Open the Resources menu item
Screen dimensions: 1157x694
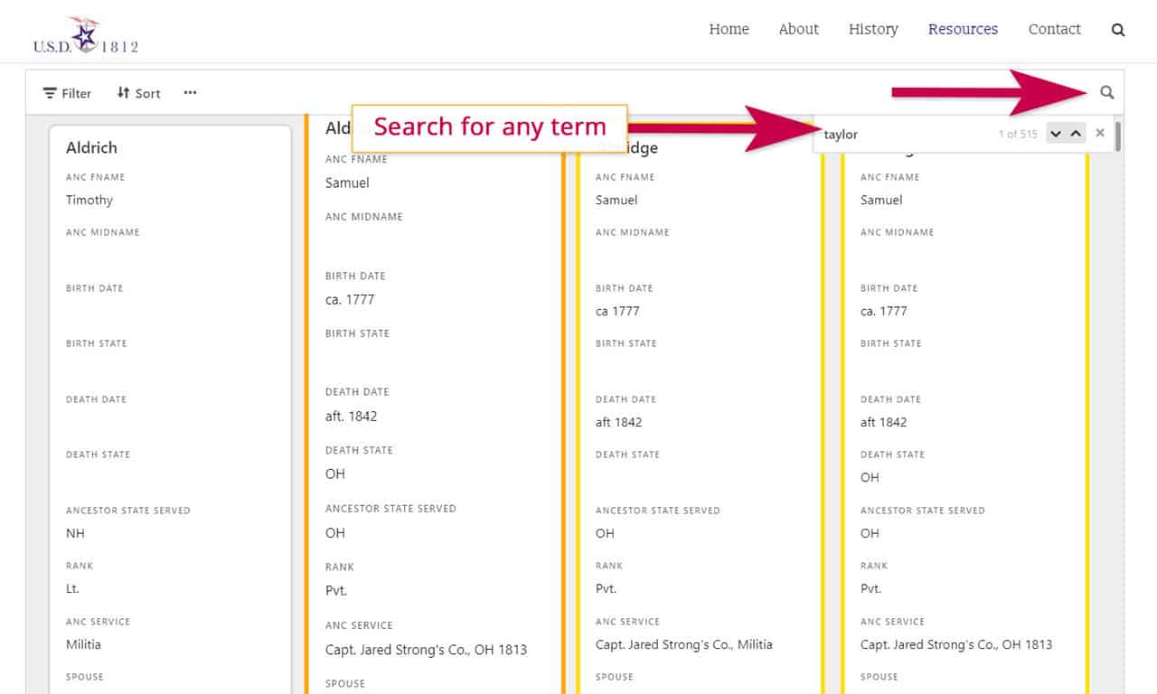963,29
